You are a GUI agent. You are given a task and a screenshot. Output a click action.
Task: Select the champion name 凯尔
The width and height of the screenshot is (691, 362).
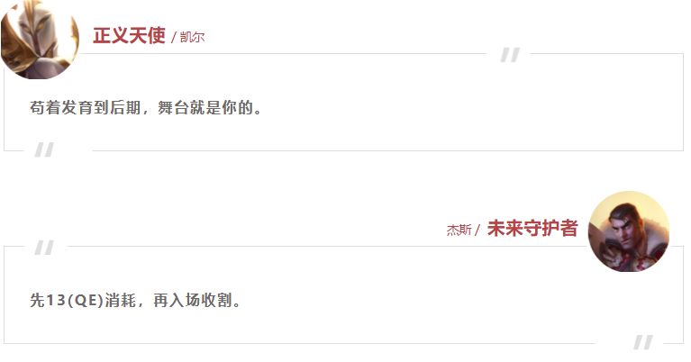[192, 38]
